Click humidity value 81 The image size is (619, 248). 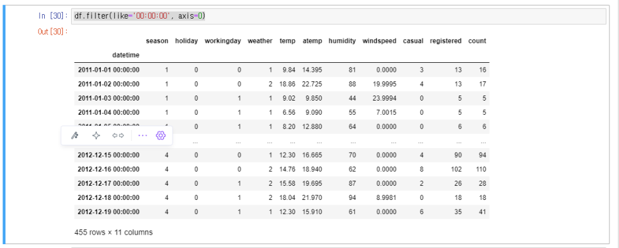[352, 70]
